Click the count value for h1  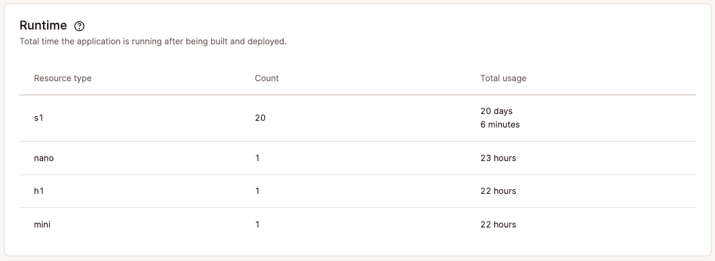point(257,191)
